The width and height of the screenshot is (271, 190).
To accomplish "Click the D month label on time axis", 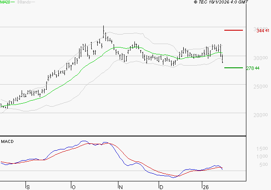I will coord(161,187).
